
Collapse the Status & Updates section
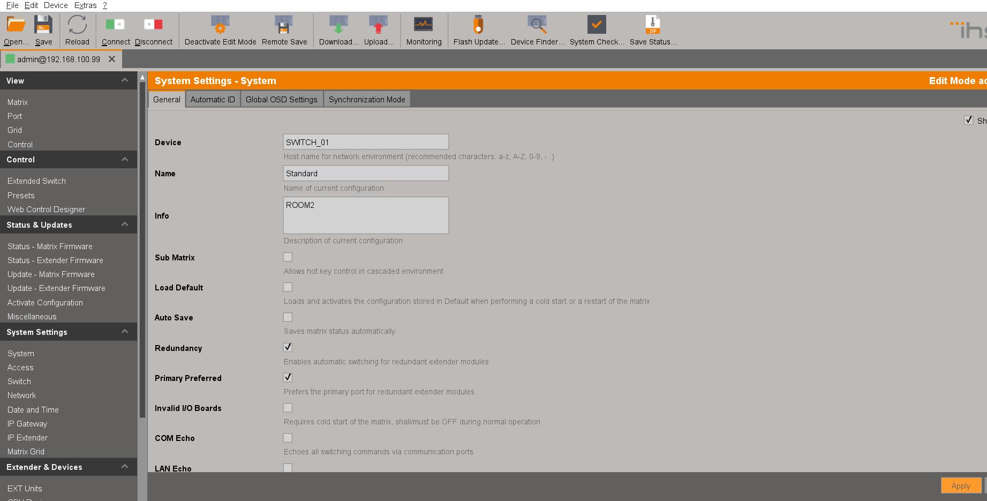click(x=125, y=225)
